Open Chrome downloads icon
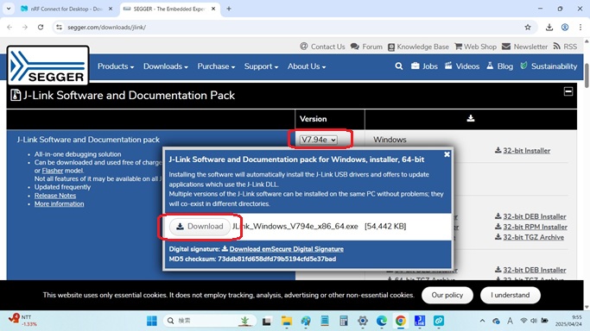Screen dimensions: 590x331 (549, 27)
